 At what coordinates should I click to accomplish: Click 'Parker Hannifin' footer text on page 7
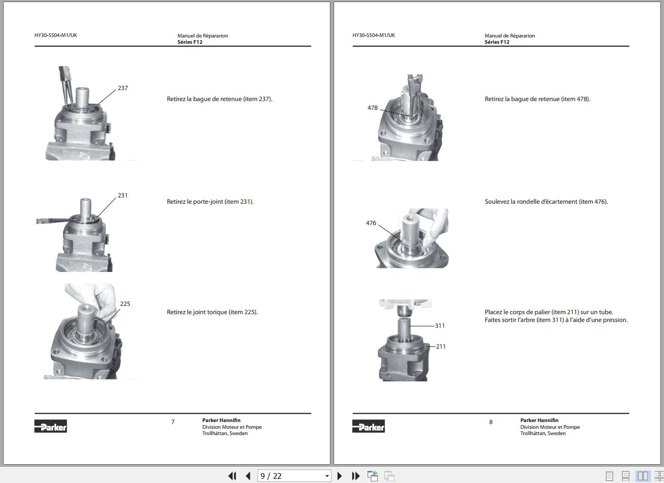pos(222,420)
